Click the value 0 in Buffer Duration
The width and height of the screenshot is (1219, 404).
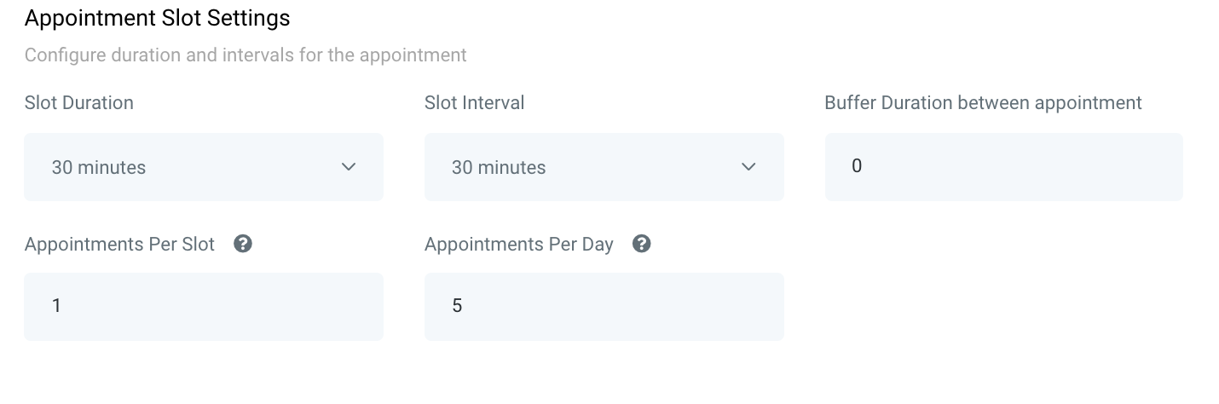click(x=857, y=166)
